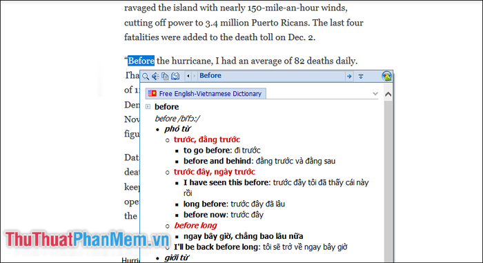
Task: Copy the definition using the copy icon
Action: tap(165, 76)
